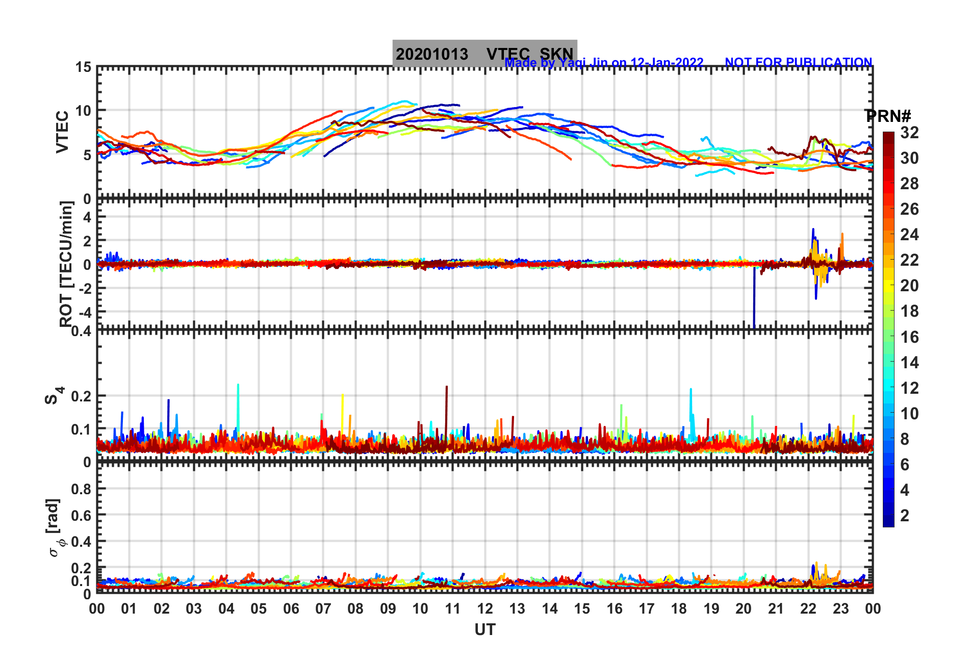Click the colorbar at the PRN 16 green
The width and height of the screenshot is (970, 659).
point(888,337)
